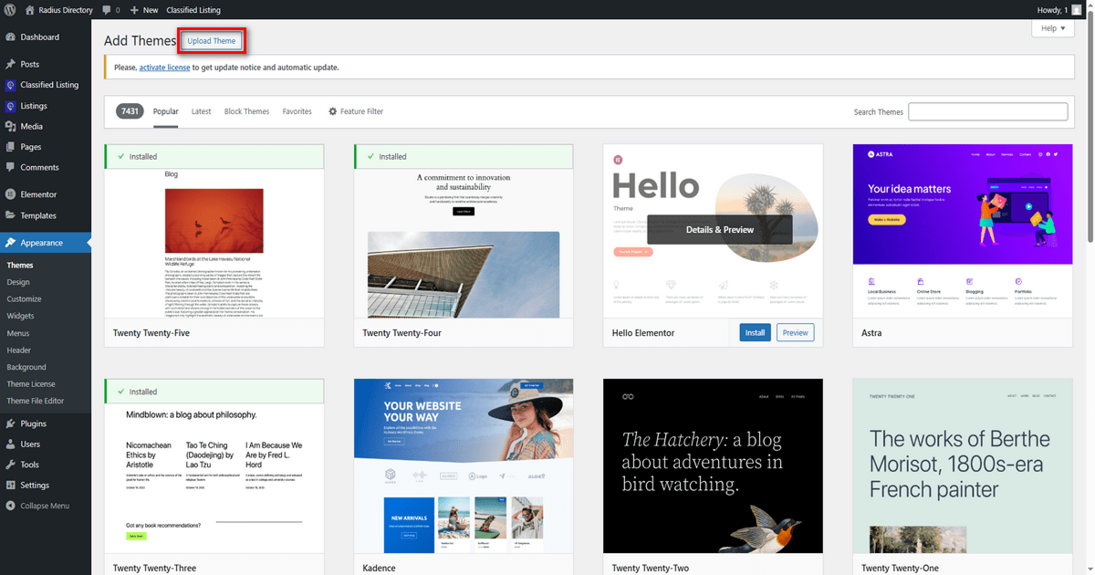This screenshot has height=575, width=1095.
Task: Click the "Astra" theme name label
Action: [x=871, y=333]
